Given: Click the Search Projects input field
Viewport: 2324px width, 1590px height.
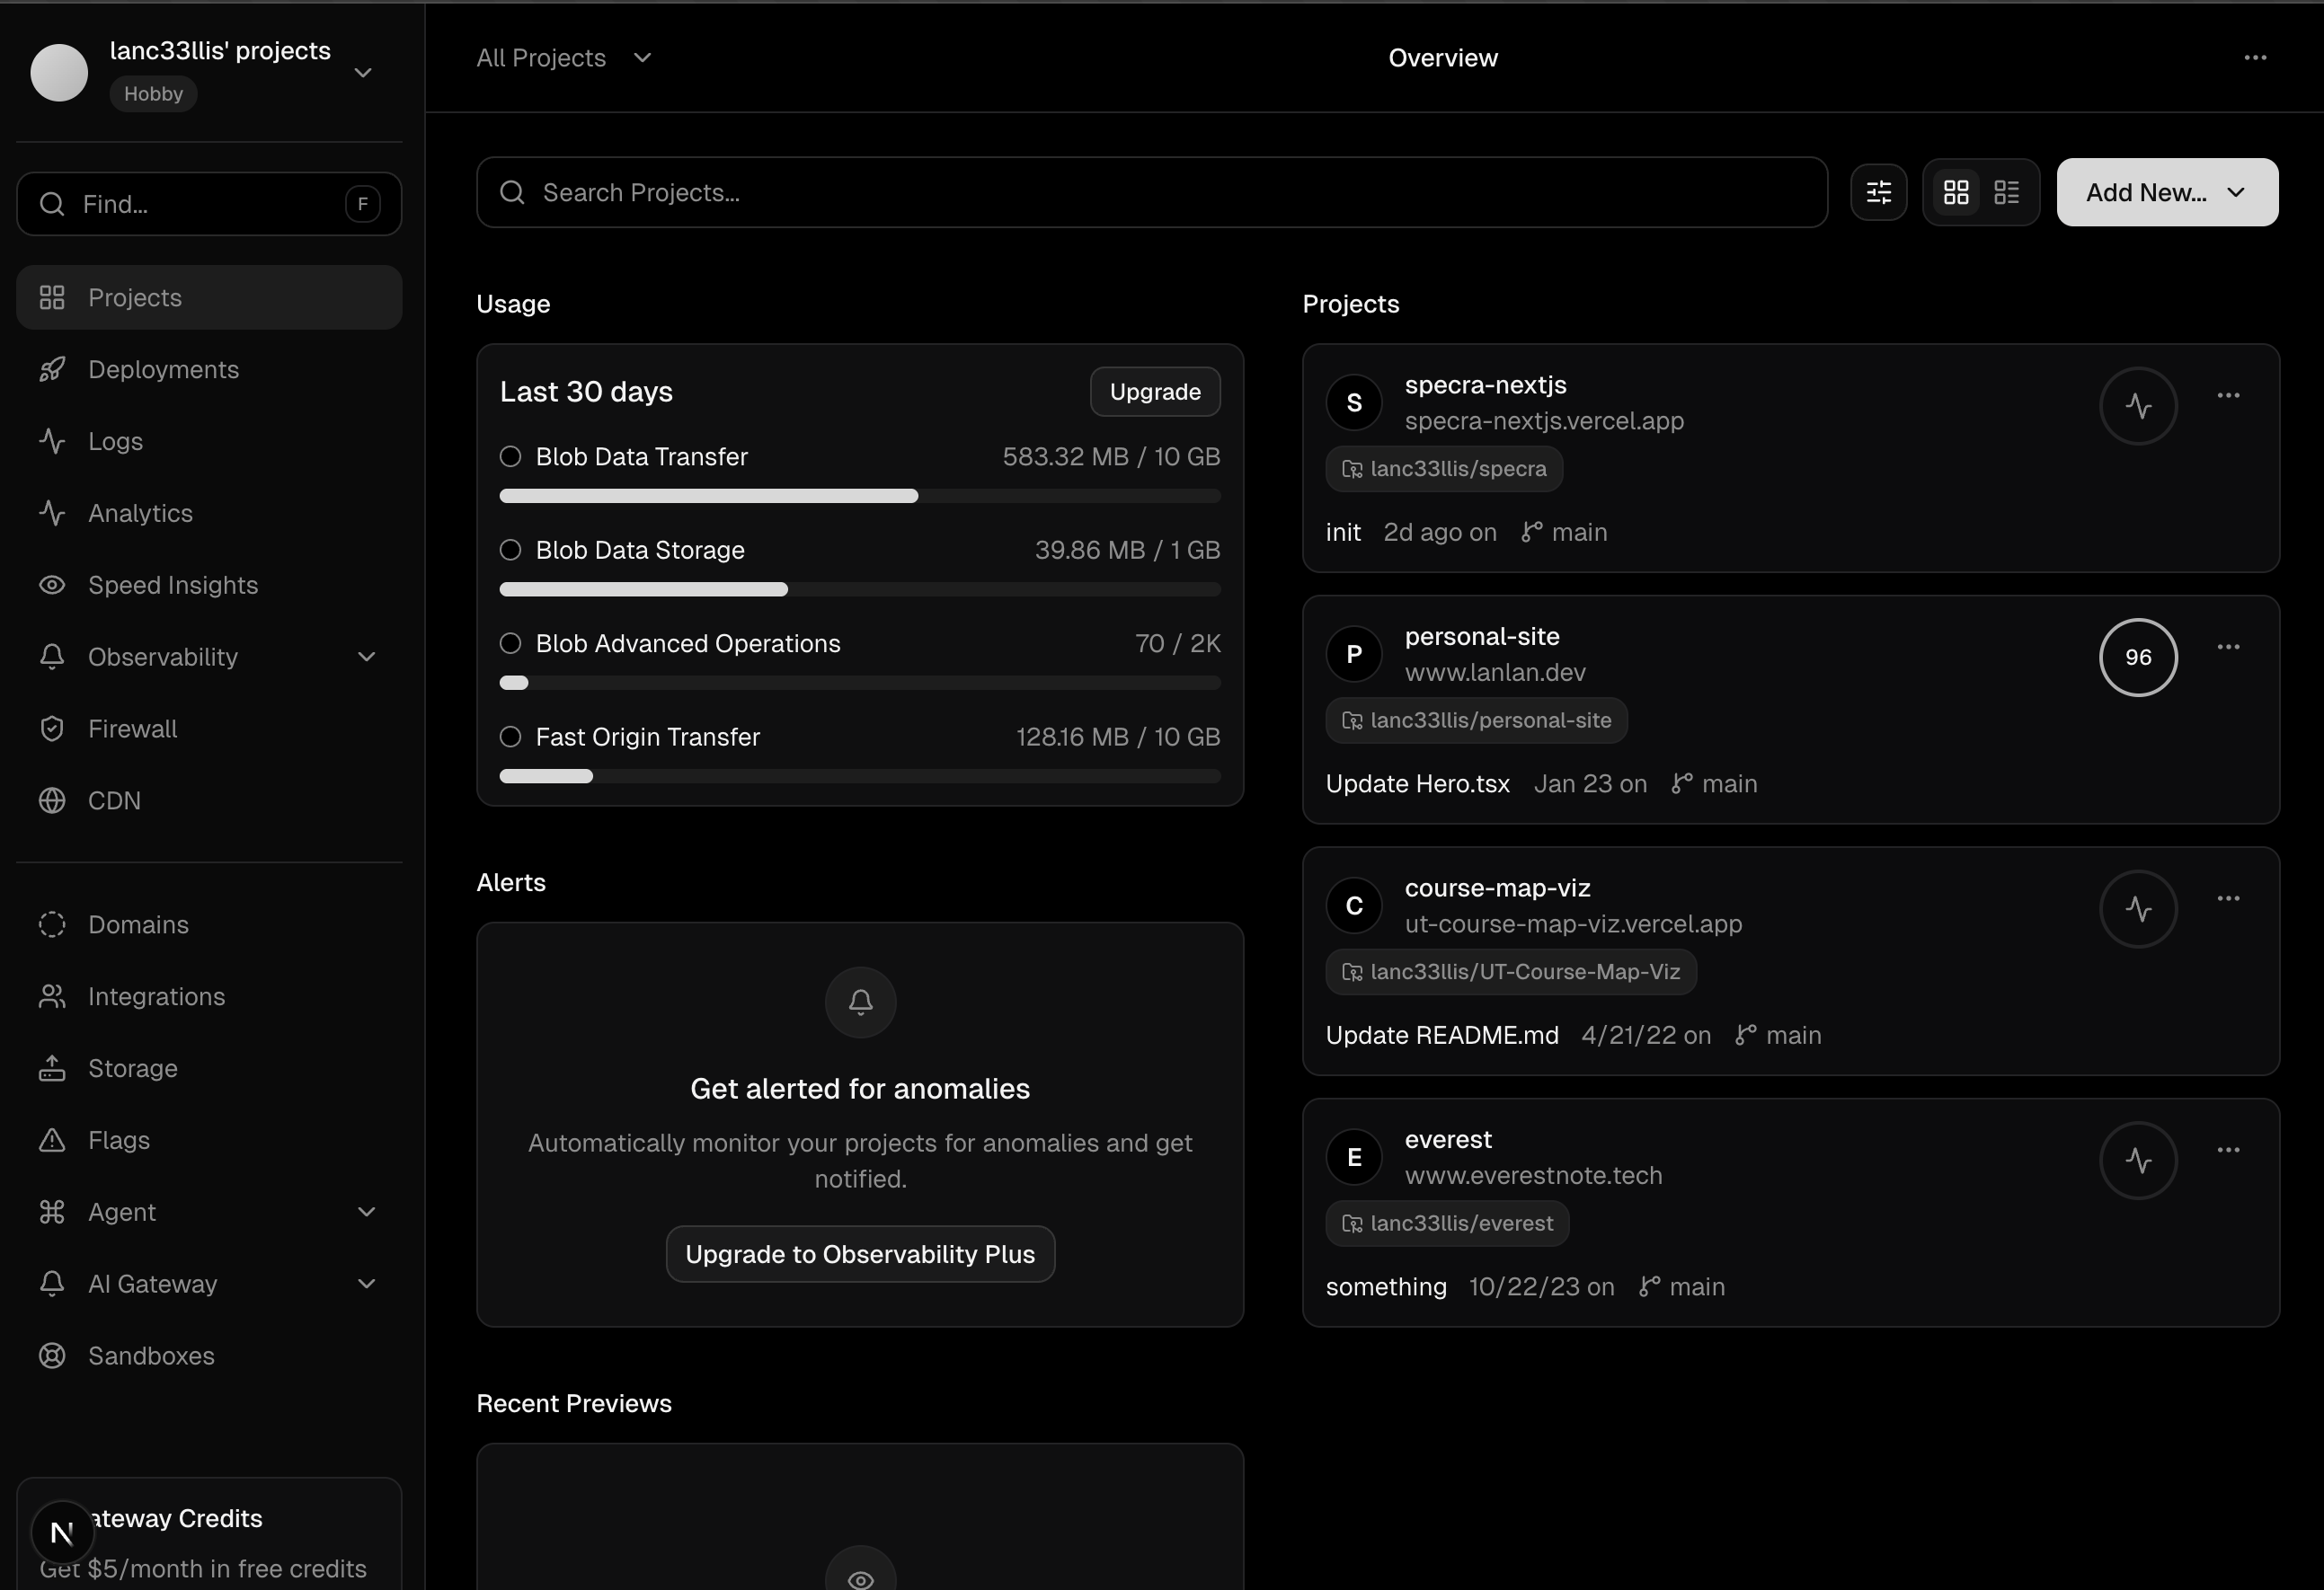Looking at the screenshot, I should [1150, 192].
